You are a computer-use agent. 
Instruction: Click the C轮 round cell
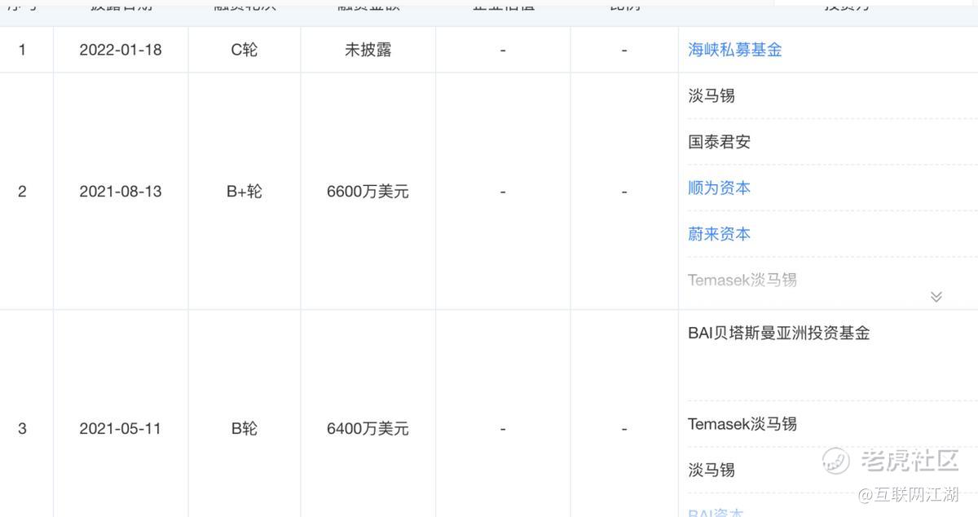coord(244,50)
